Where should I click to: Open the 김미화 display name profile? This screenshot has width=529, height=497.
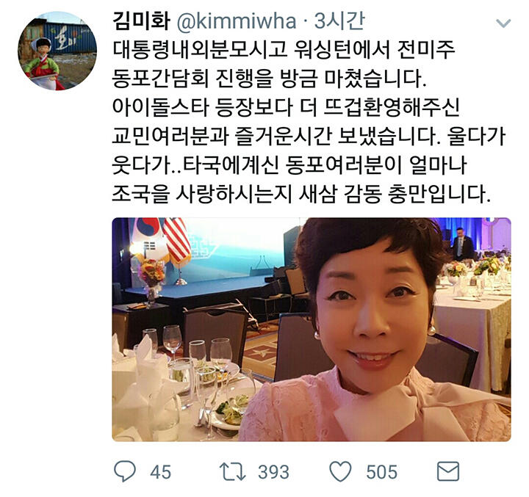[x=141, y=21]
